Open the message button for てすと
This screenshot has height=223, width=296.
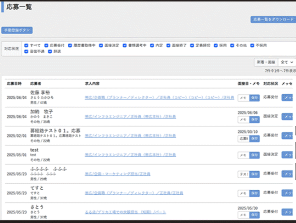(x=287, y=193)
